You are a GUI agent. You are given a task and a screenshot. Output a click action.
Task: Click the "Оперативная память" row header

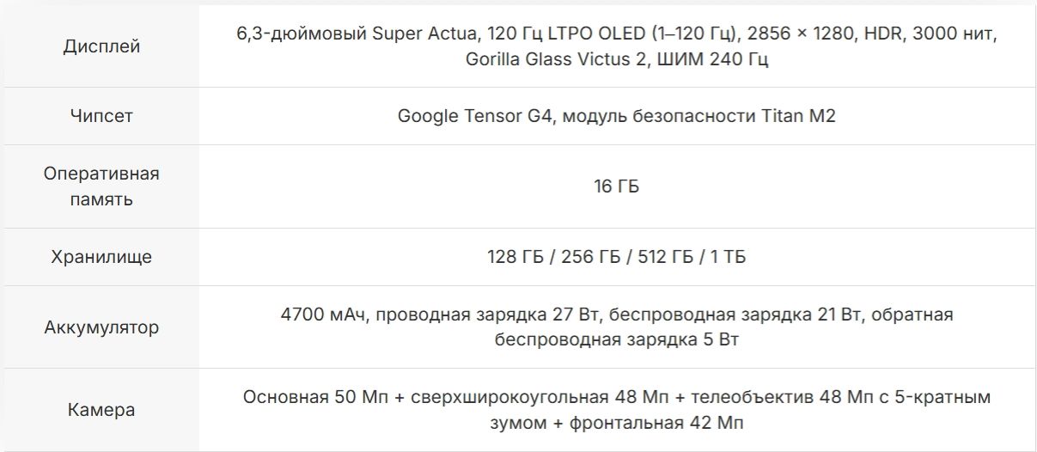101,186
